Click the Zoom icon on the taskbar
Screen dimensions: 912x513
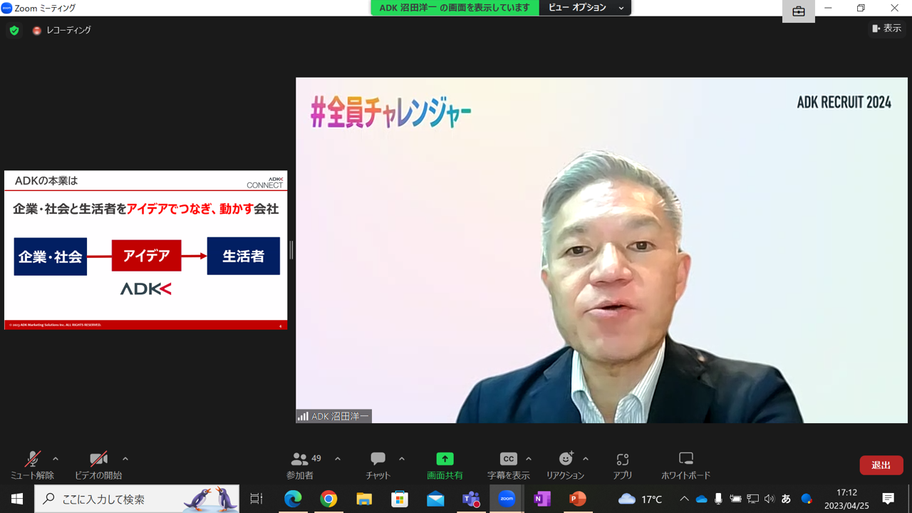coord(507,499)
